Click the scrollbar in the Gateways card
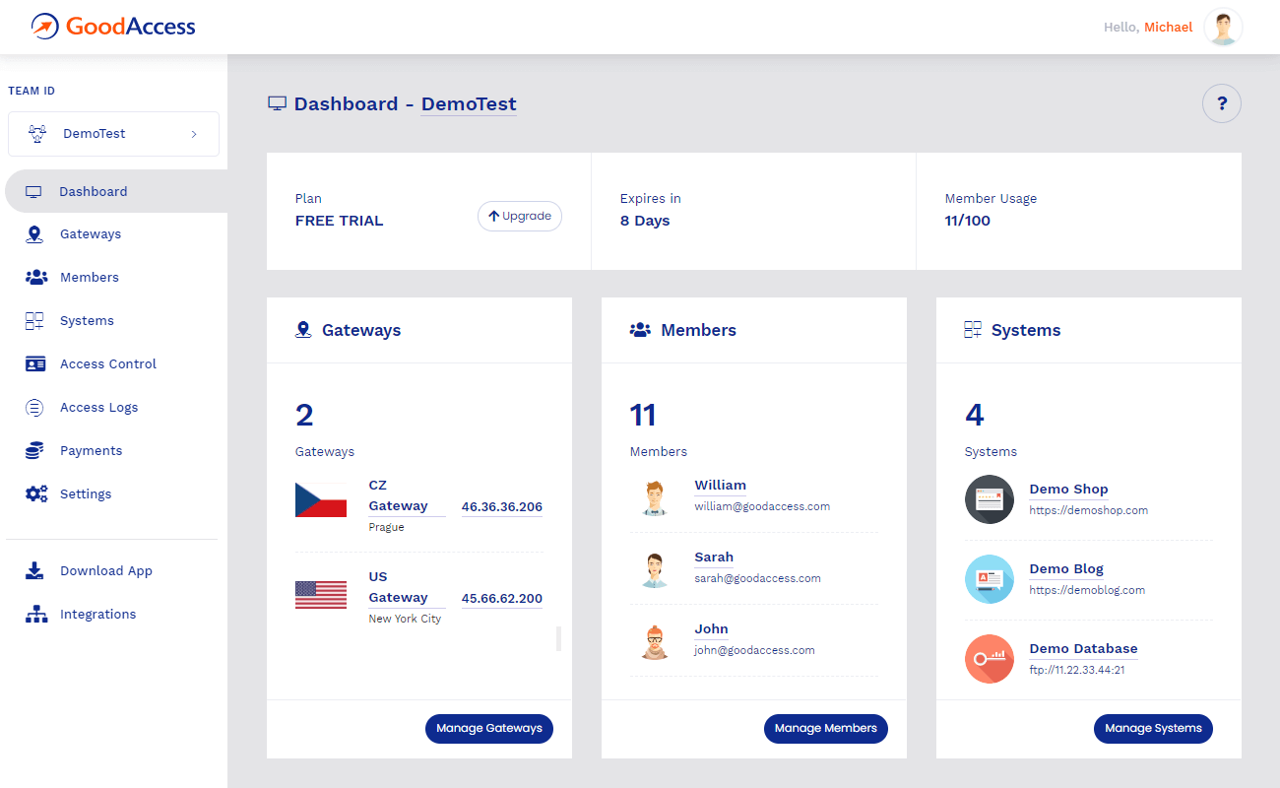1280x788 pixels. (x=558, y=638)
